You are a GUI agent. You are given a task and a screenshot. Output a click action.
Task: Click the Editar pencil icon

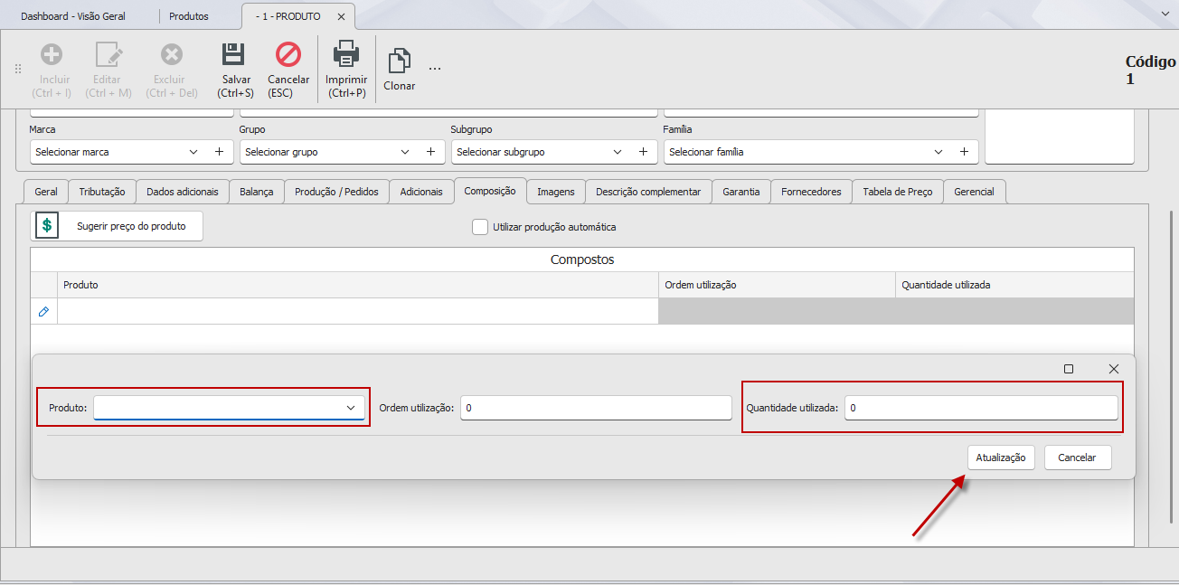pyautogui.click(x=108, y=54)
